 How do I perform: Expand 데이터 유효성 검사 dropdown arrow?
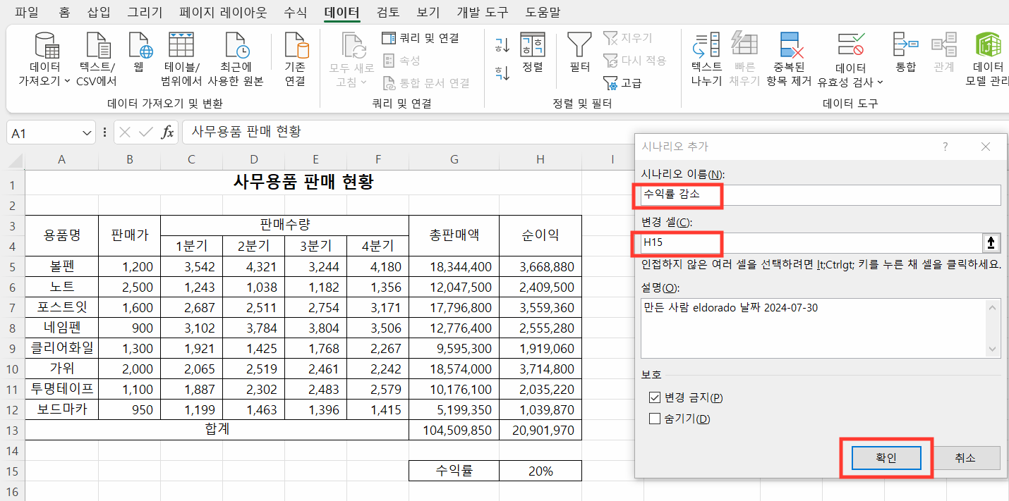[880, 82]
